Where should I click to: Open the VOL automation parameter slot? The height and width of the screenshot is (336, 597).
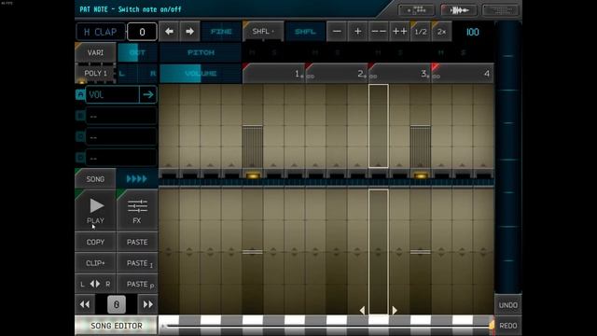coord(112,94)
